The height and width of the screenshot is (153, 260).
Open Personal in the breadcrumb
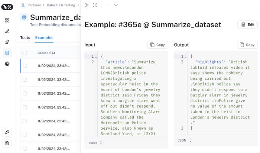point(34,5)
